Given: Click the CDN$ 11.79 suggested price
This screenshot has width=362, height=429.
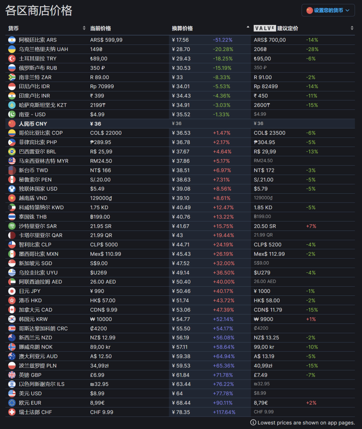Looking at the screenshot, I should [x=268, y=310].
